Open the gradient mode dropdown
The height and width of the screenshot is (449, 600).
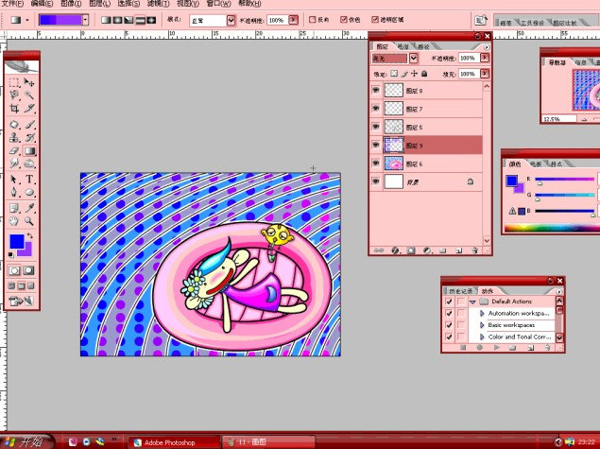click(x=231, y=20)
